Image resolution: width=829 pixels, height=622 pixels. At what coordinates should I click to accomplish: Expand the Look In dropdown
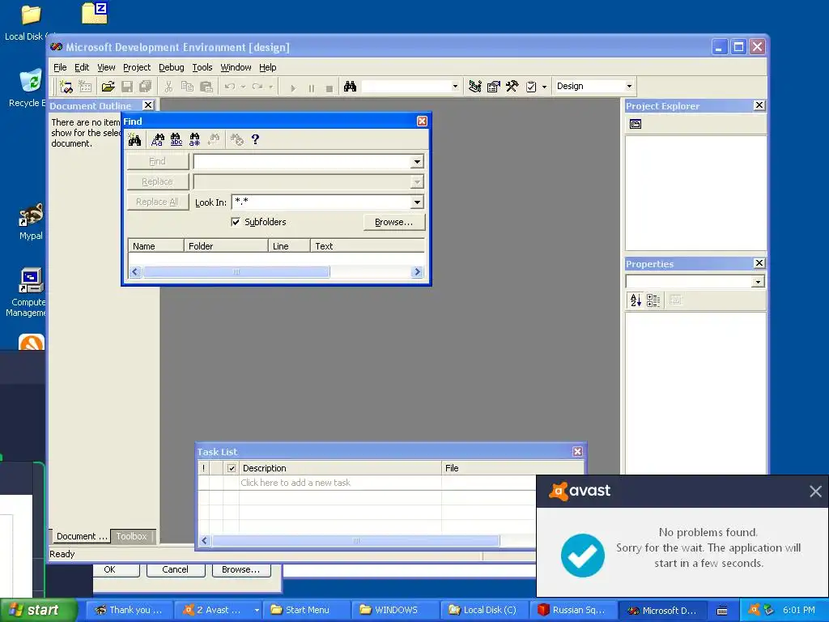[417, 202]
